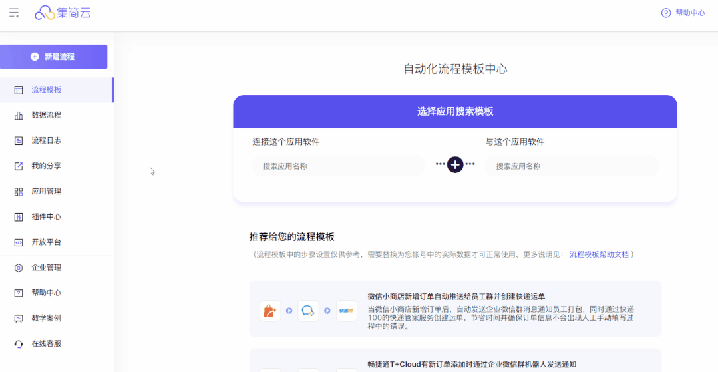Click the 流程模板 layout icon
Viewport: 718px width, 372px height.
19,90
